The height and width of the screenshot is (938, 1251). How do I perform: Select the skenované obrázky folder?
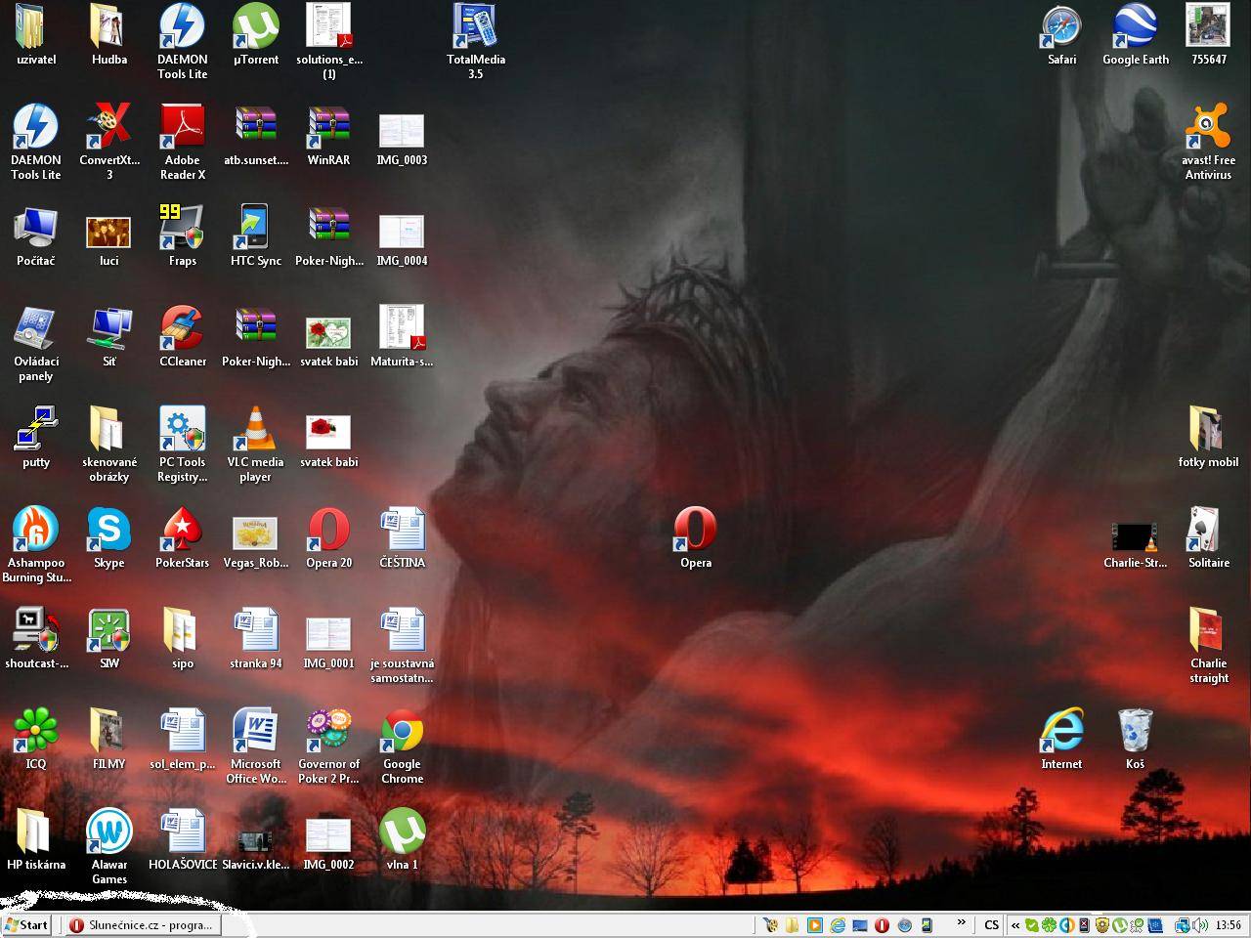tap(108, 444)
